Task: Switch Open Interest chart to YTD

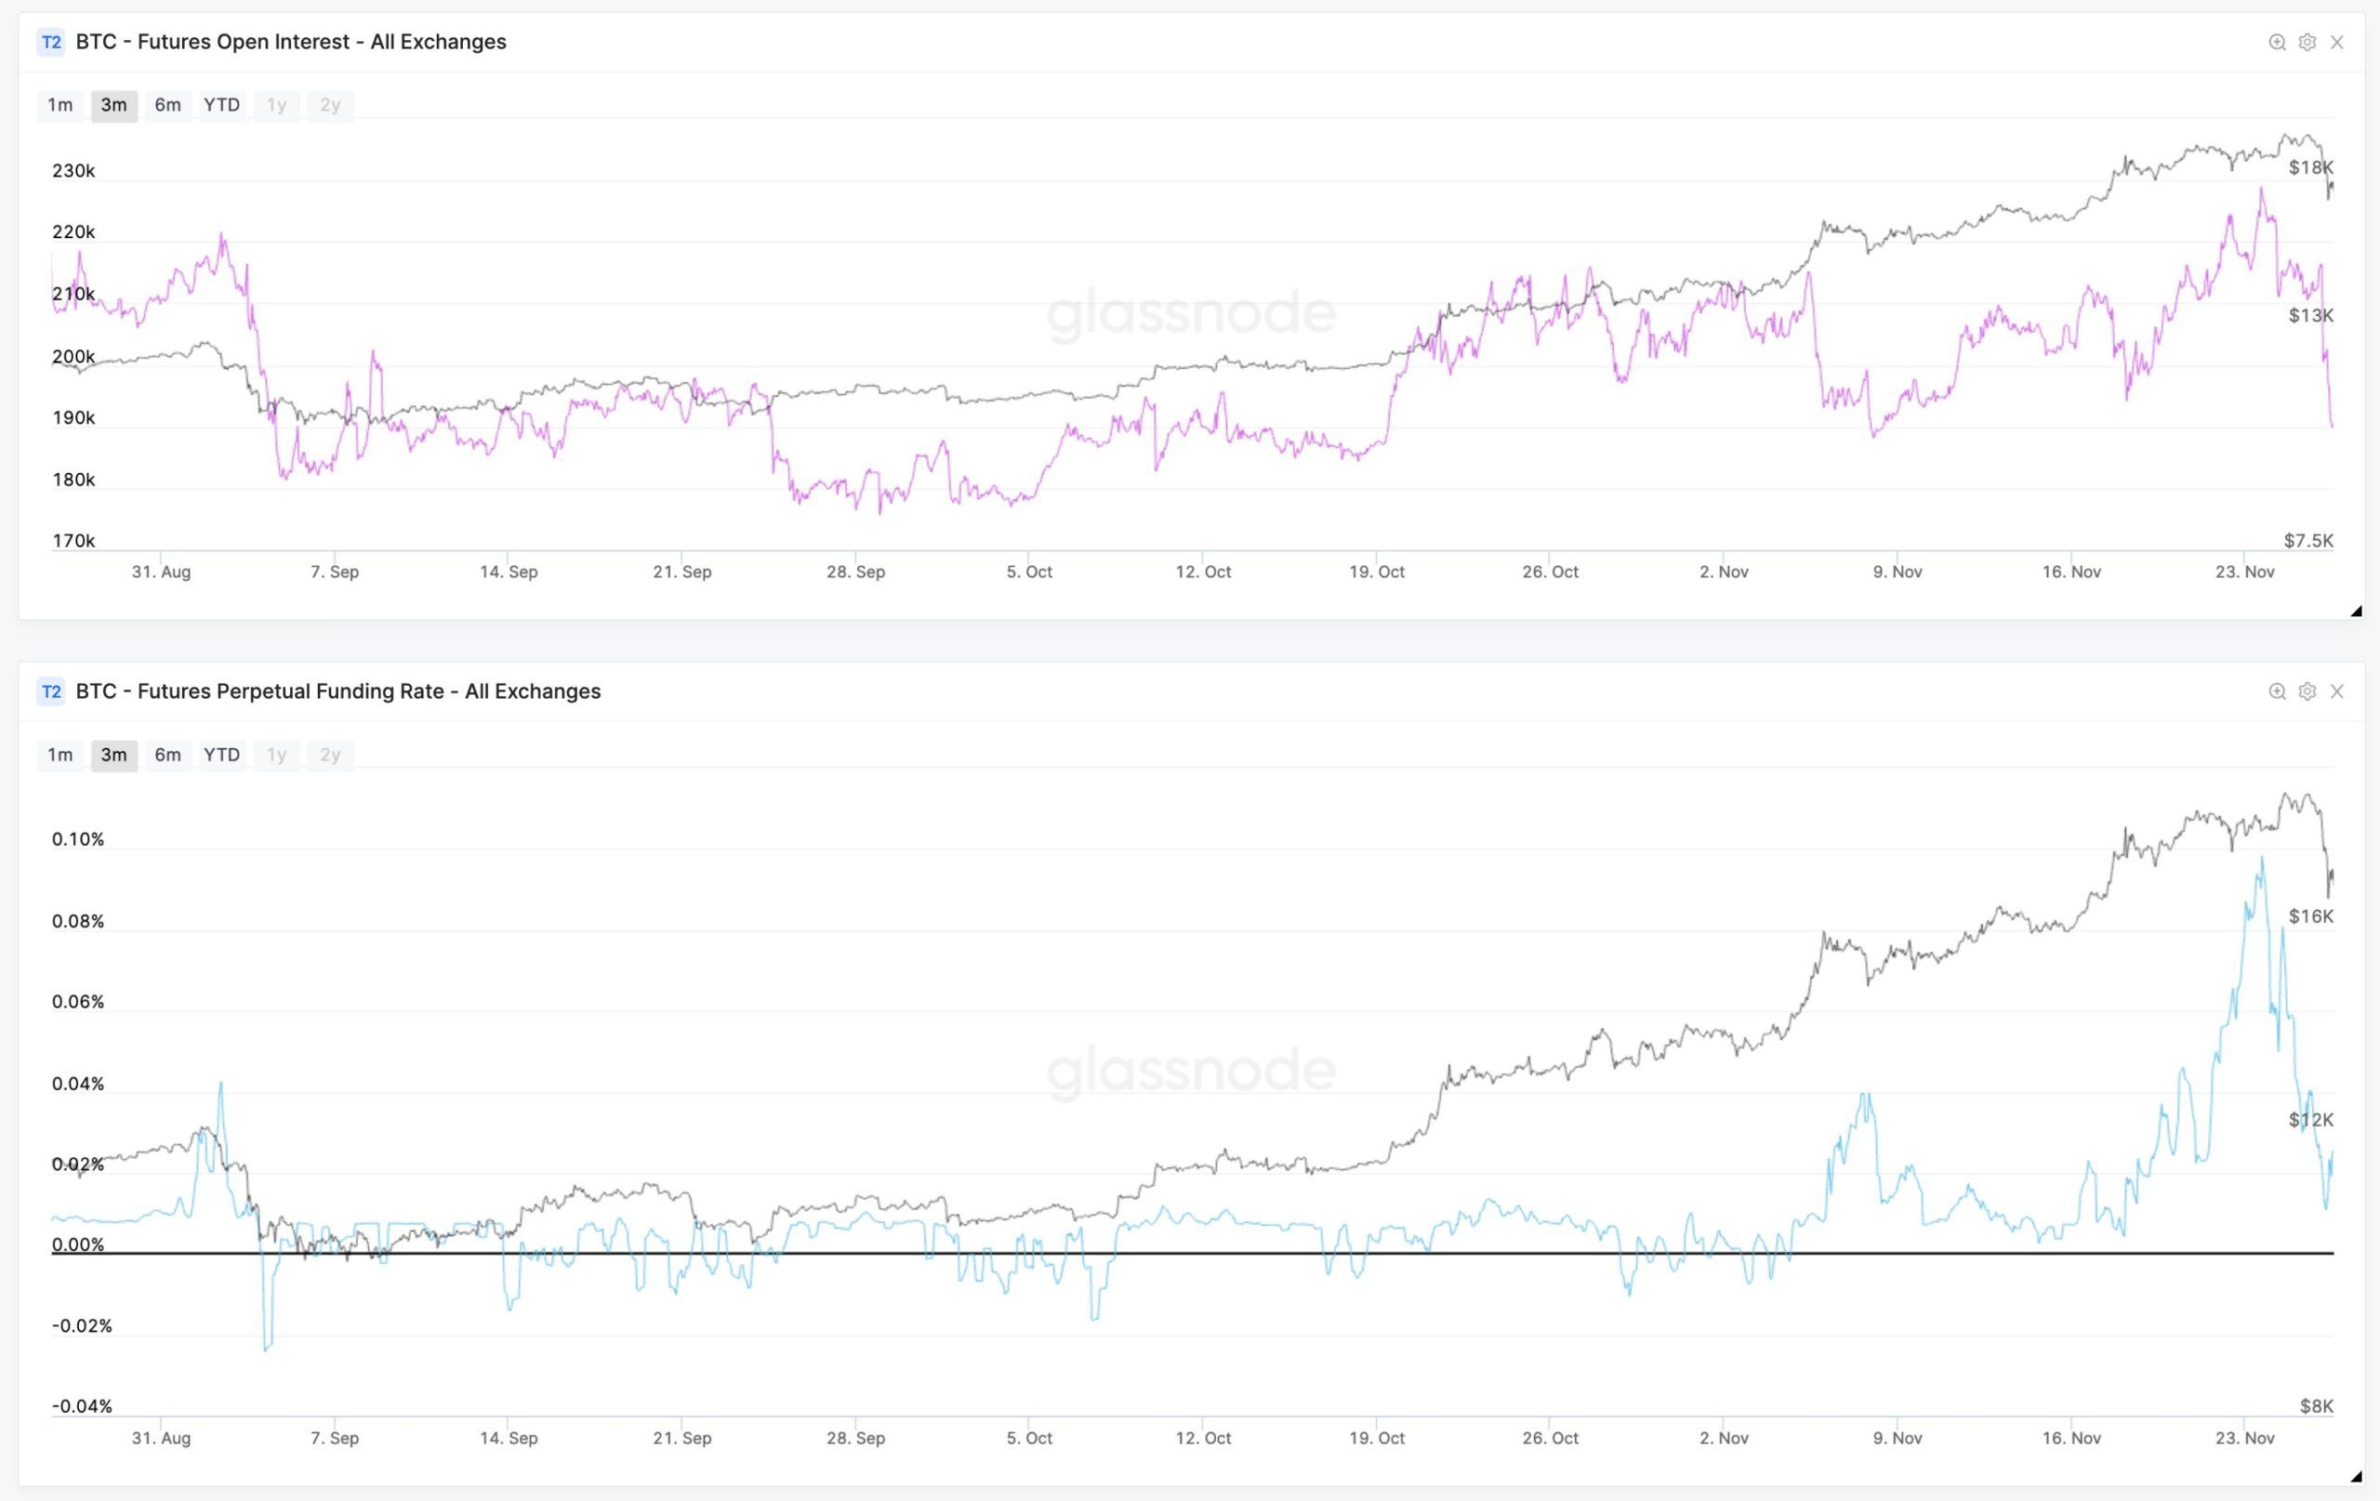Action: click(221, 105)
